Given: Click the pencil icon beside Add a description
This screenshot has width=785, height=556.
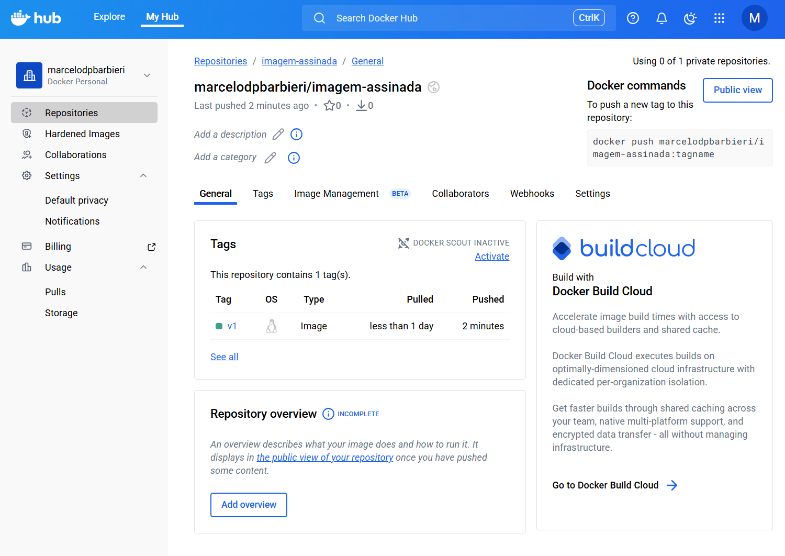Looking at the screenshot, I should [278, 135].
